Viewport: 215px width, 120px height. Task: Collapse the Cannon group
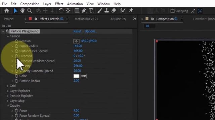[8, 36]
